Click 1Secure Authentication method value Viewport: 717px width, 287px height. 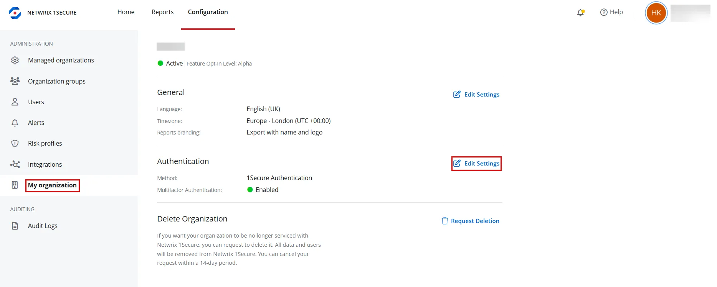pos(279,178)
